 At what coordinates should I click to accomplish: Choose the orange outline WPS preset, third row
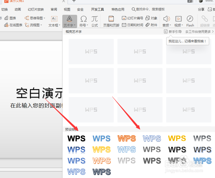(x=102, y=161)
